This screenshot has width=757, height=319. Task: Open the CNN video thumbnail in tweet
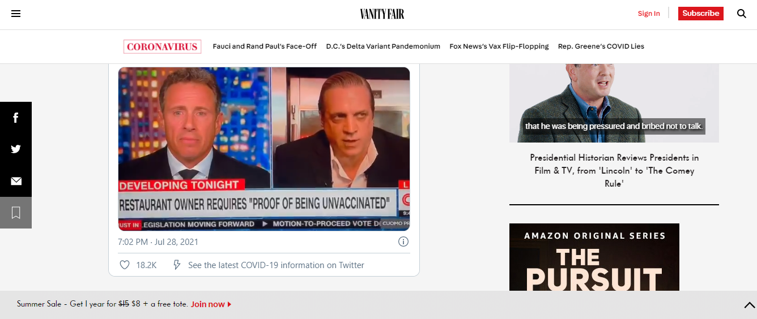pos(264,149)
